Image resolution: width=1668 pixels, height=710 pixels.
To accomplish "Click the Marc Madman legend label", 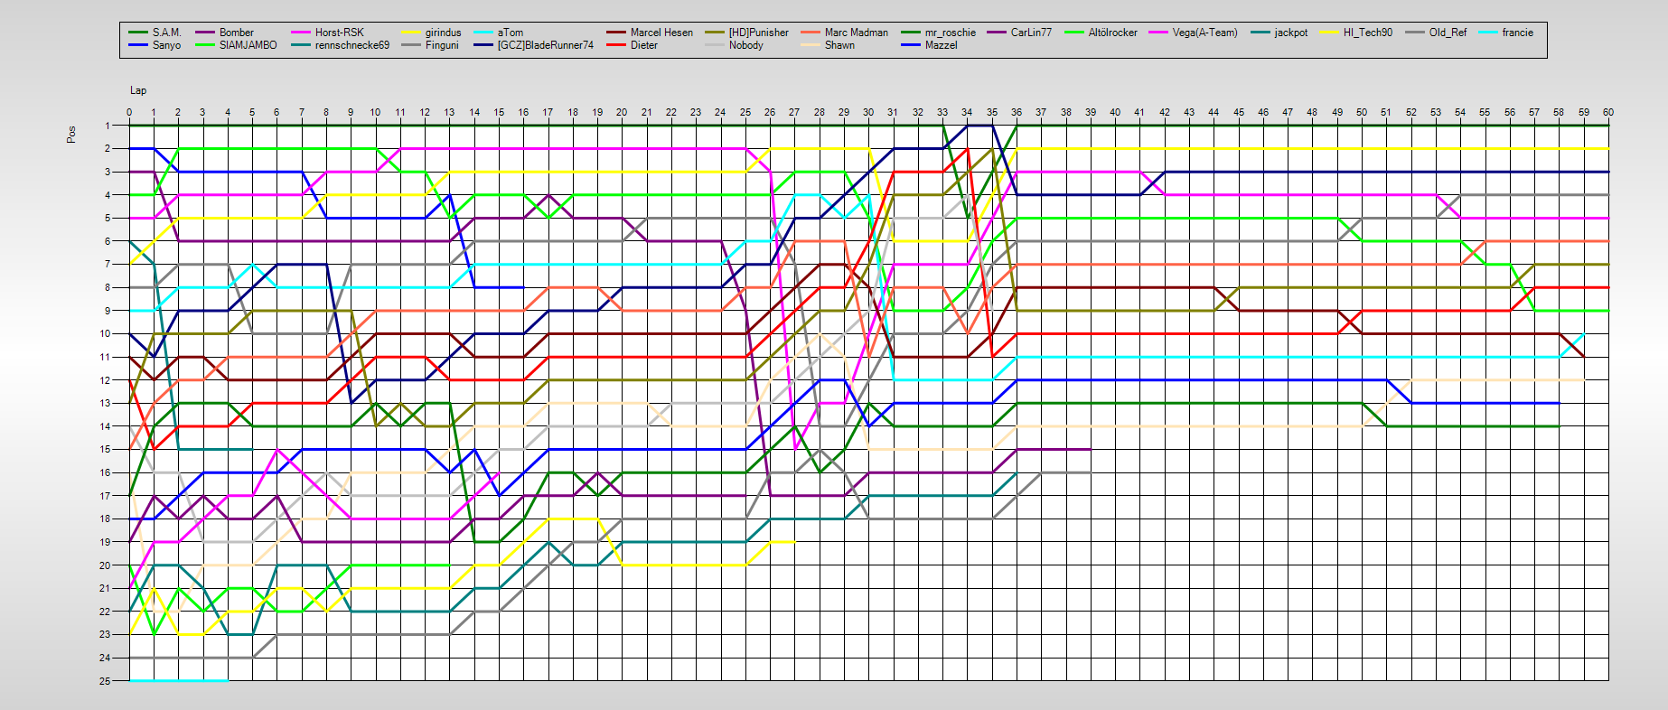I will pyautogui.click(x=856, y=33).
